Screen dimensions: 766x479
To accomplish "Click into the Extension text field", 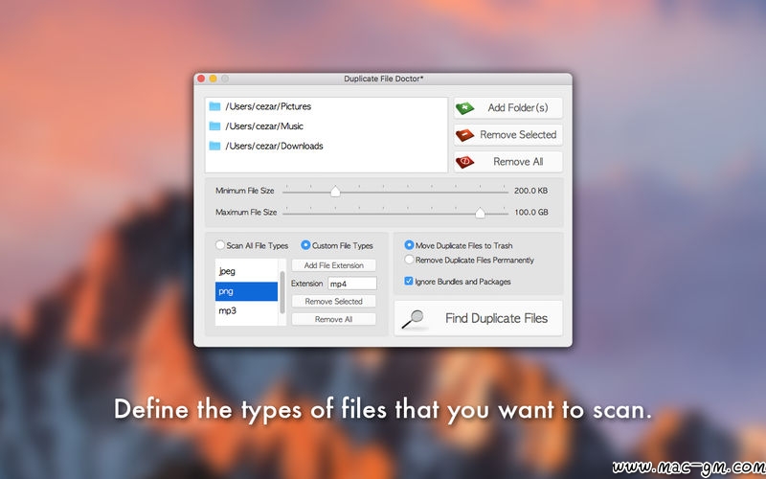I will 352,284.
